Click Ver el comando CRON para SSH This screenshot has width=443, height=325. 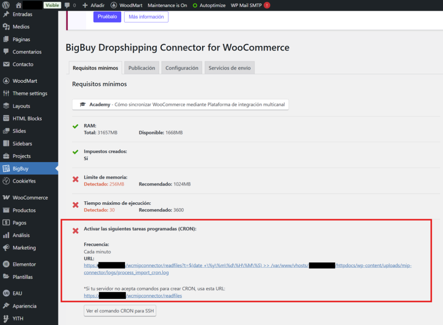click(x=120, y=311)
